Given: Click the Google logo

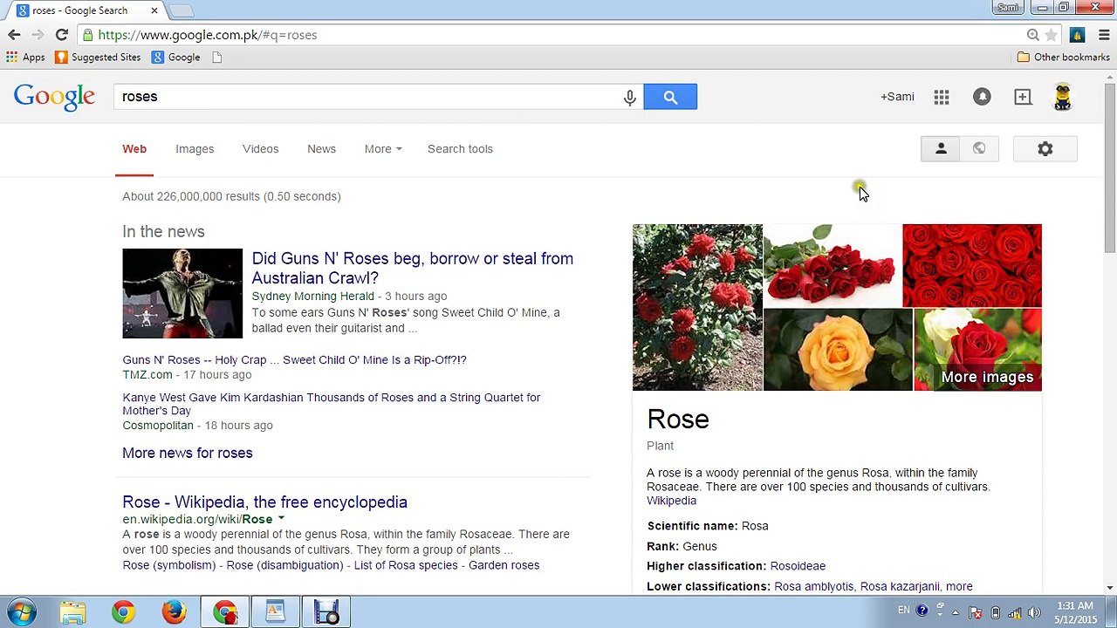Looking at the screenshot, I should (x=54, y=97).
